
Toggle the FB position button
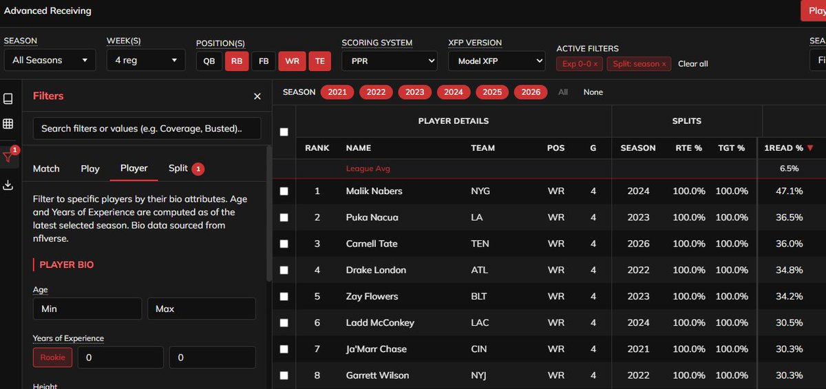point(263,61)
